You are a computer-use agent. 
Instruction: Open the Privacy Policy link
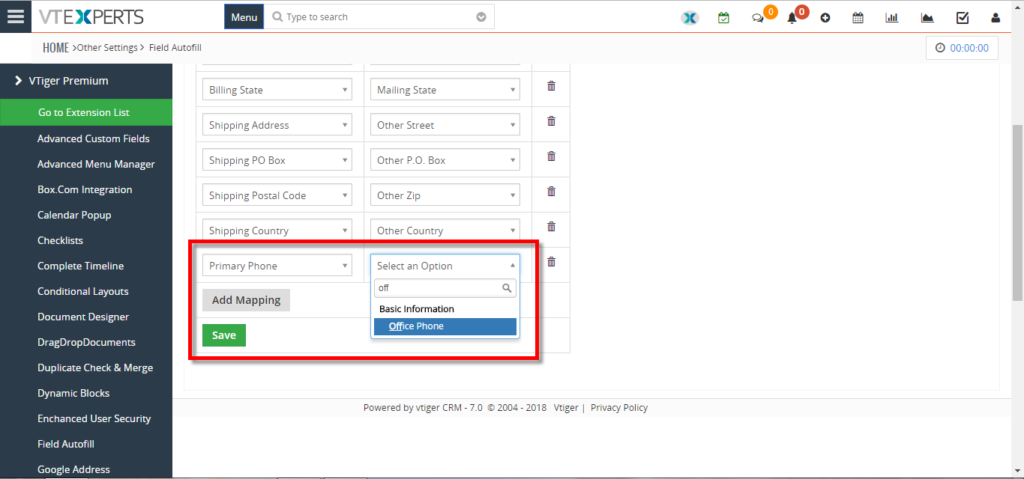619,408
